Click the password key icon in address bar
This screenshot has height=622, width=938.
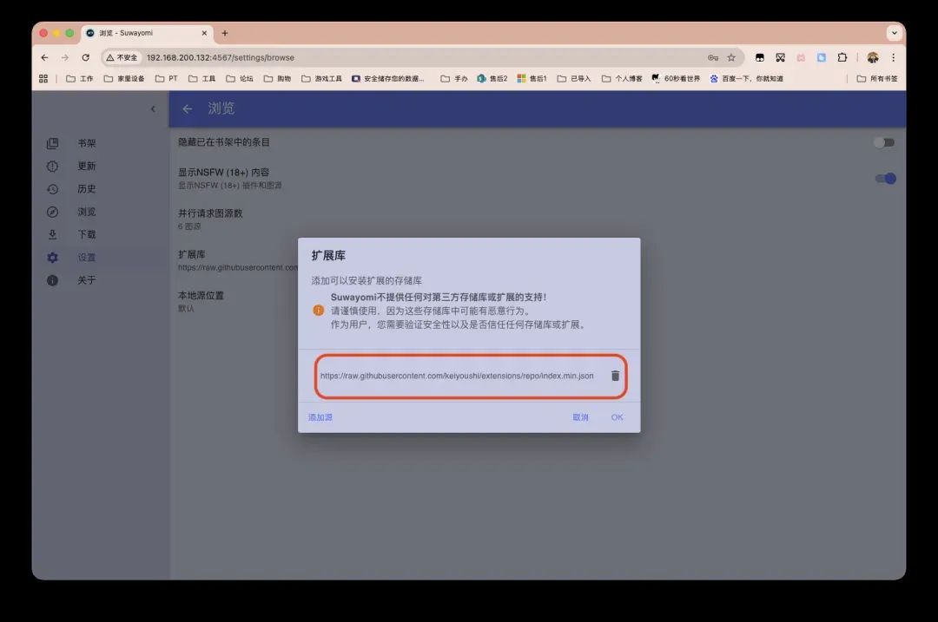point(712,57)
